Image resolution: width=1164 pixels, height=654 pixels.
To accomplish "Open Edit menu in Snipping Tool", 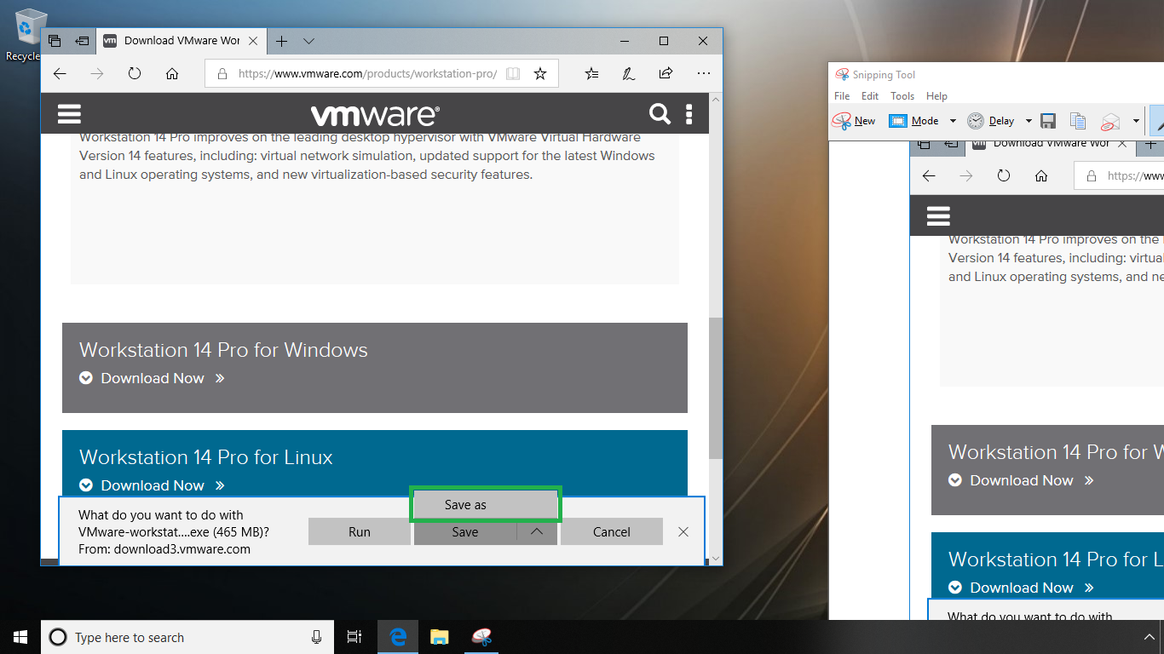I will tap(870, 96).
